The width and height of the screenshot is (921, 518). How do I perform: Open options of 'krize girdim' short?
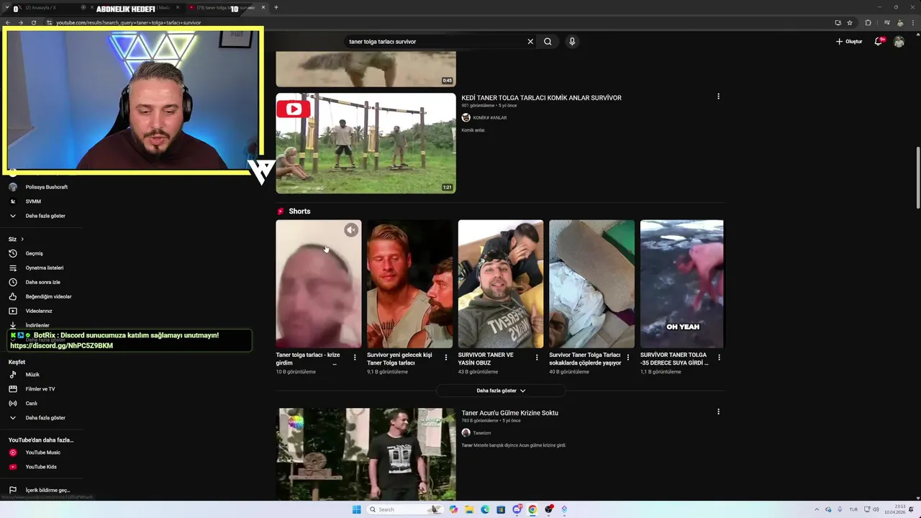click(x=355, y=358)
